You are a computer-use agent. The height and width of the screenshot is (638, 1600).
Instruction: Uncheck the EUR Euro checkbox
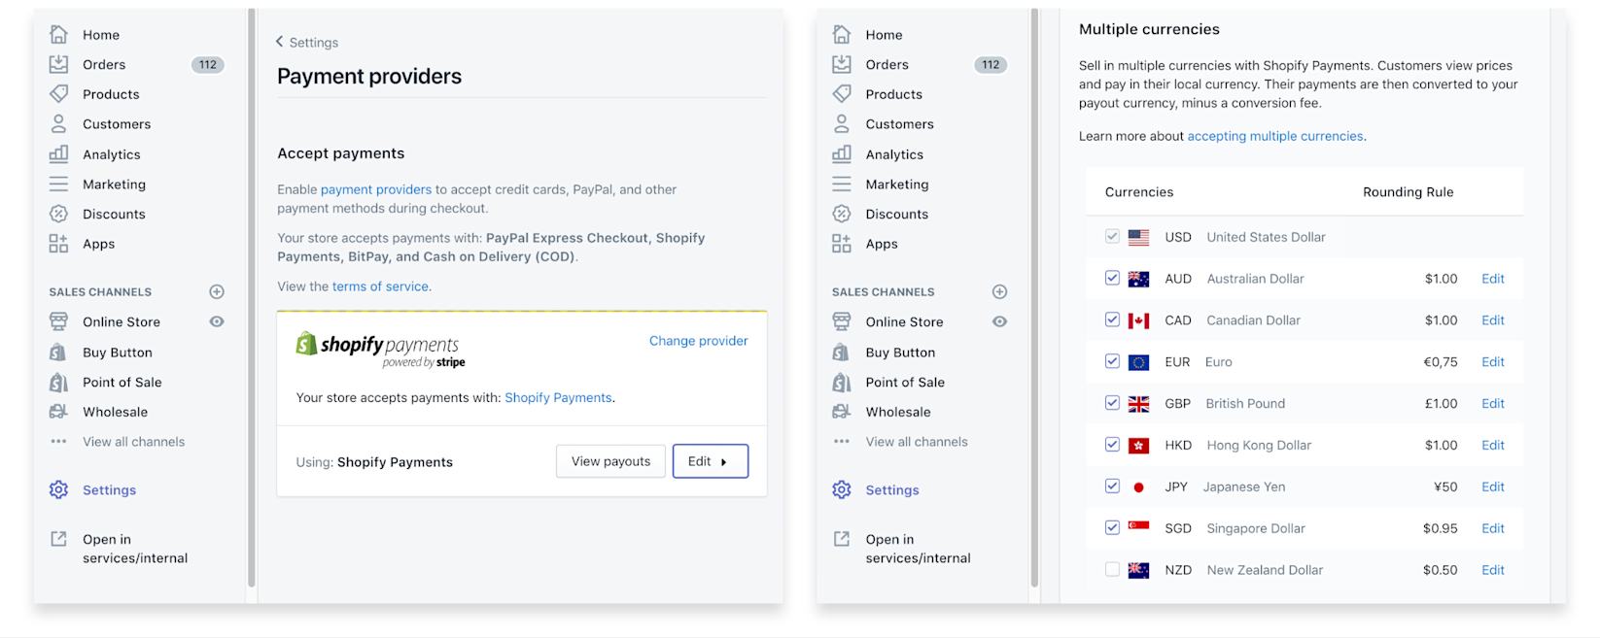coord(1112,361)
